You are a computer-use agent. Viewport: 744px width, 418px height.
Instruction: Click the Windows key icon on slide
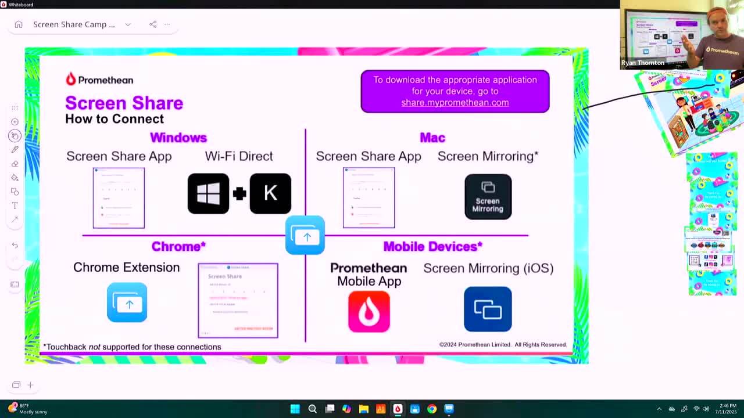click(x=208, y=193)
